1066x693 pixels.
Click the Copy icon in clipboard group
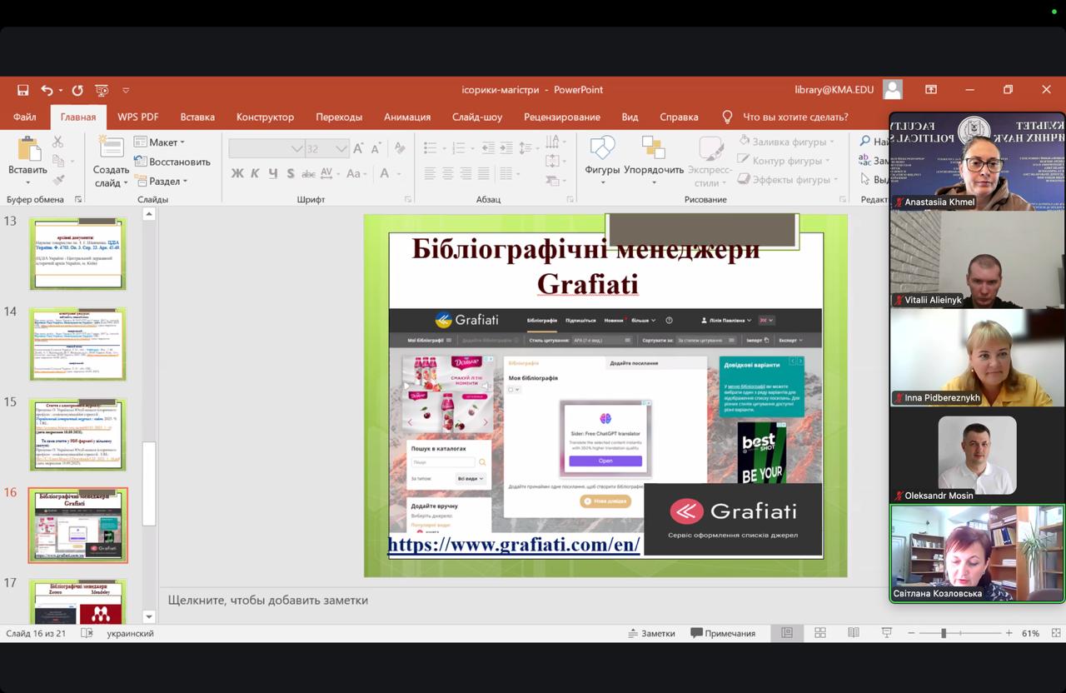pos(57,161)
